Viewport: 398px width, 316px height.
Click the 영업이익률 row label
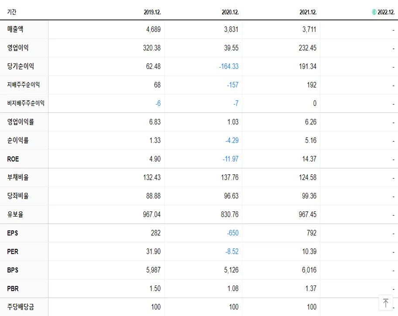[x=21, y=122]
